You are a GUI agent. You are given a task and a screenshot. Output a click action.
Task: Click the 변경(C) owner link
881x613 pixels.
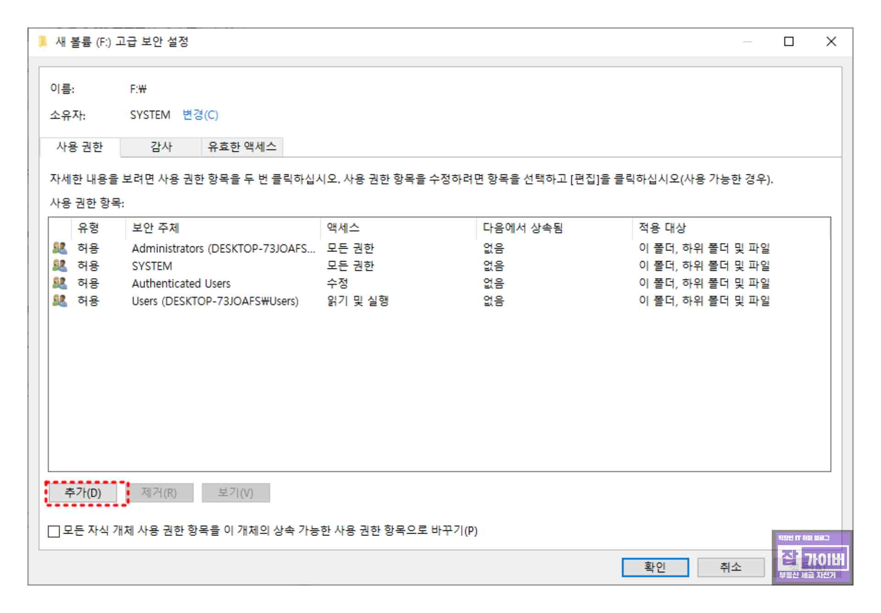tap(200, 115)
